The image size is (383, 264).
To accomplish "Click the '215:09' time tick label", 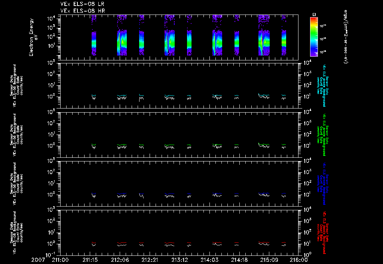I will pyautogui.click(x=269, y=260).
